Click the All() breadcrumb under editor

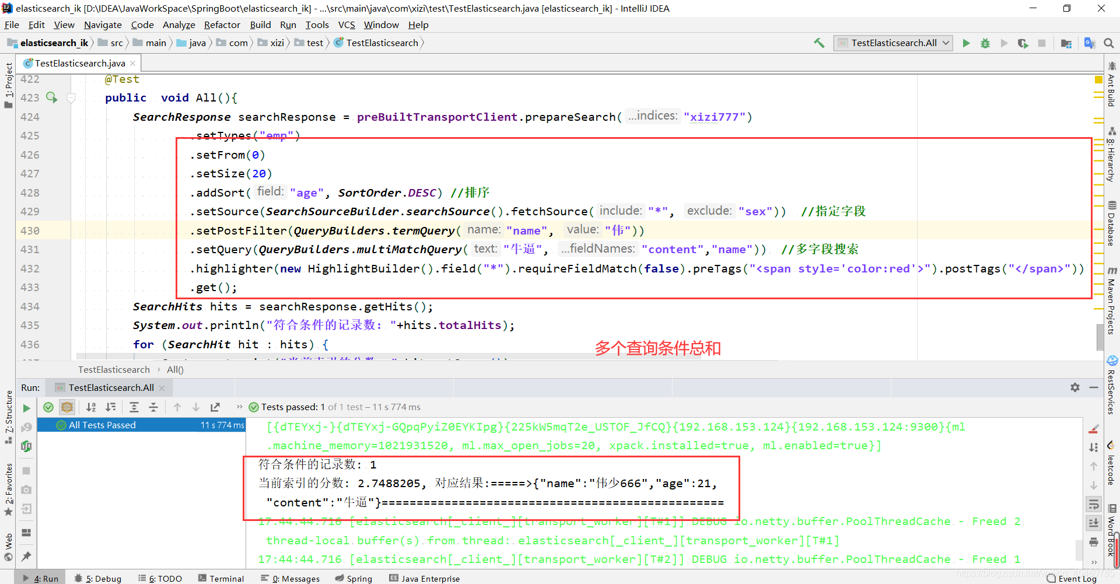click(175, 369)
